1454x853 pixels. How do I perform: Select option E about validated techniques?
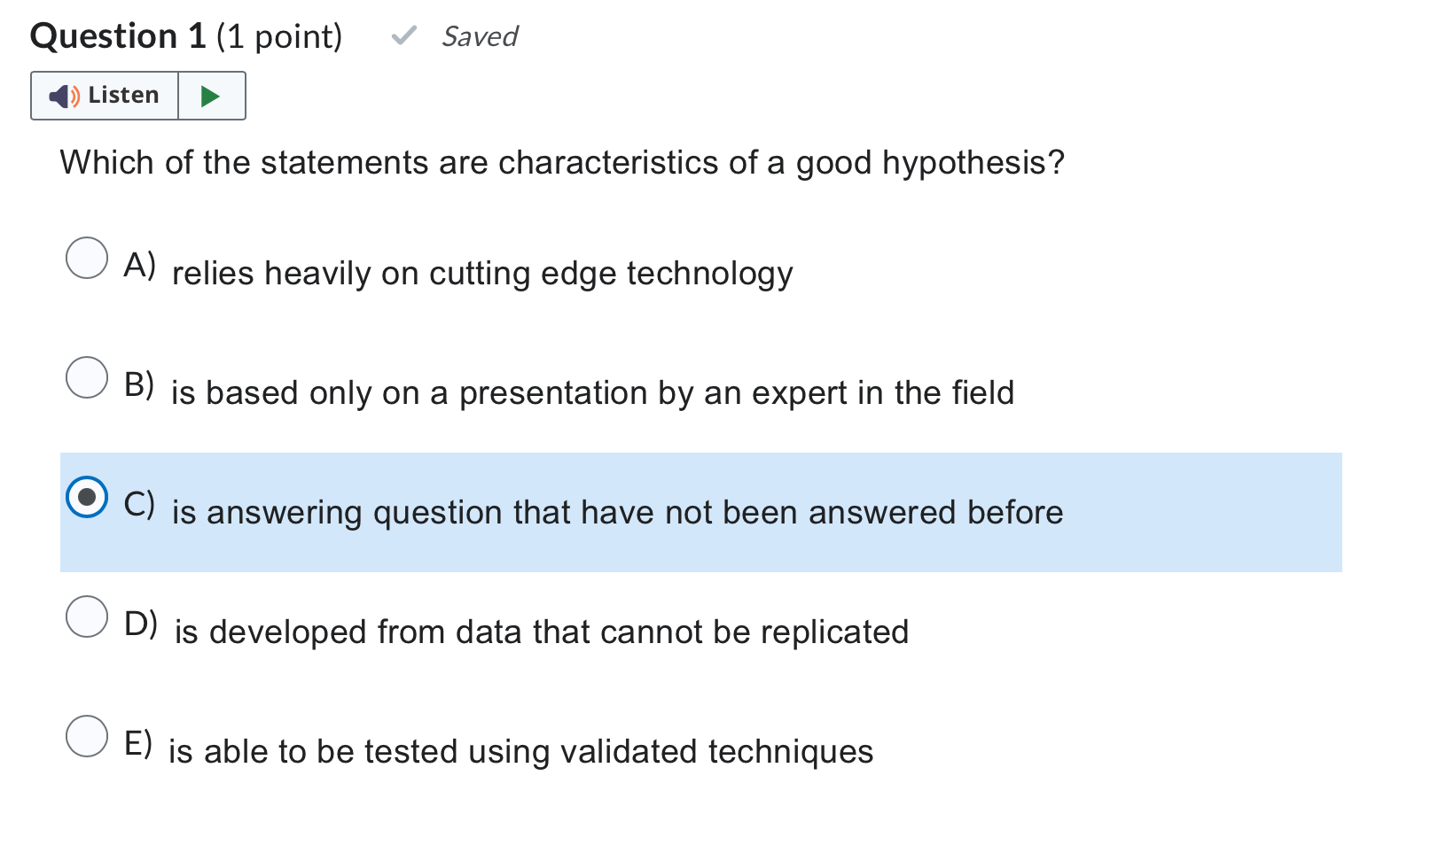pyautogui.click(x=87, y=736)
